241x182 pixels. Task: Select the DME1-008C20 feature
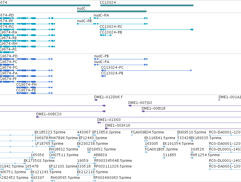coord(138,117)
